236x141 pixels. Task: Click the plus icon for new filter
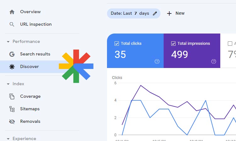(x=169, y=13)
